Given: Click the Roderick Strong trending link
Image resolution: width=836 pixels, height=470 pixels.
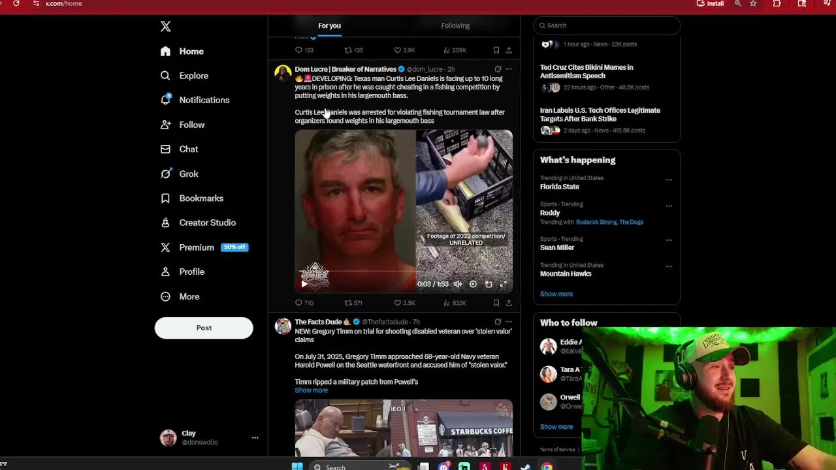Looking at the screenshot, I should tap(596, 222).
